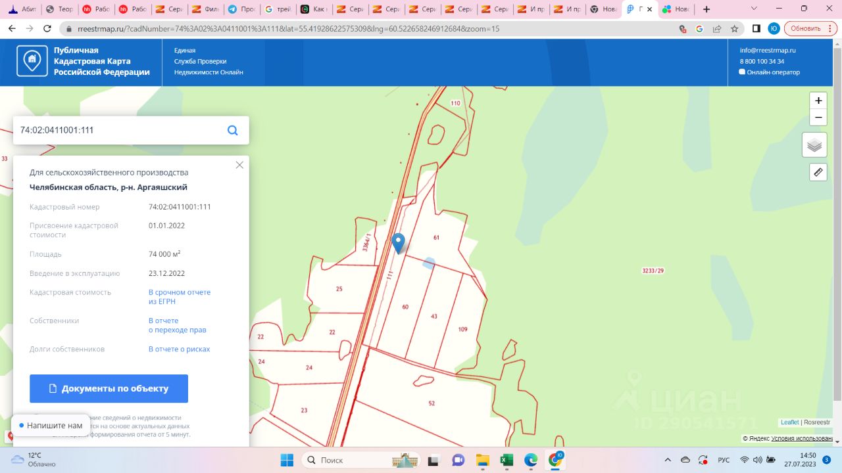Open link В отчете о рисках

[x=180, y=349]
